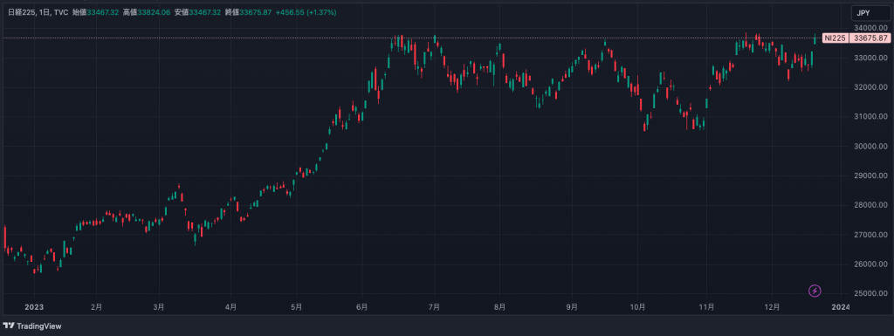This screenshot has height=336, width=894.
Task: Click the 日経225 symbol title
Action: click(21, 12)
